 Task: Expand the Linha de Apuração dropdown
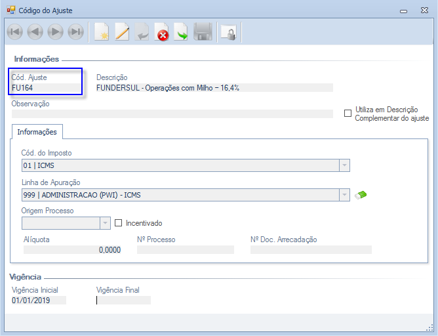tap(344, 195)
